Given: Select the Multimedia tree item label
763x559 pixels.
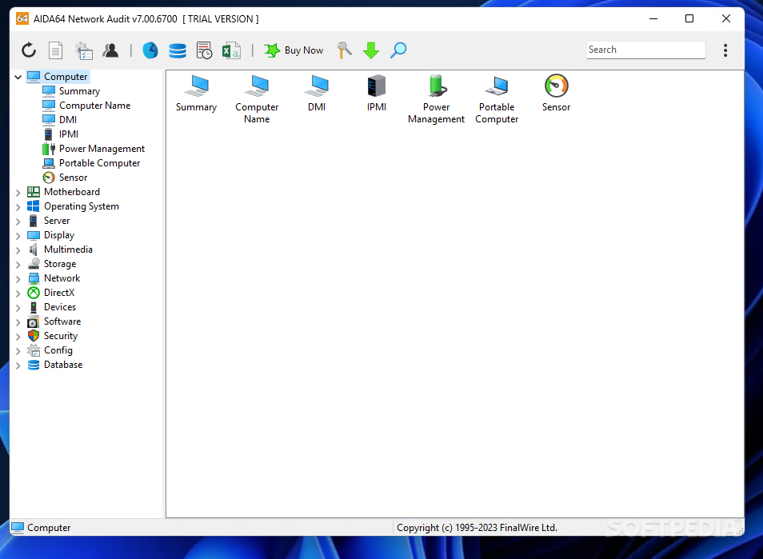Looking at the screenshot, I should point(68,250).
